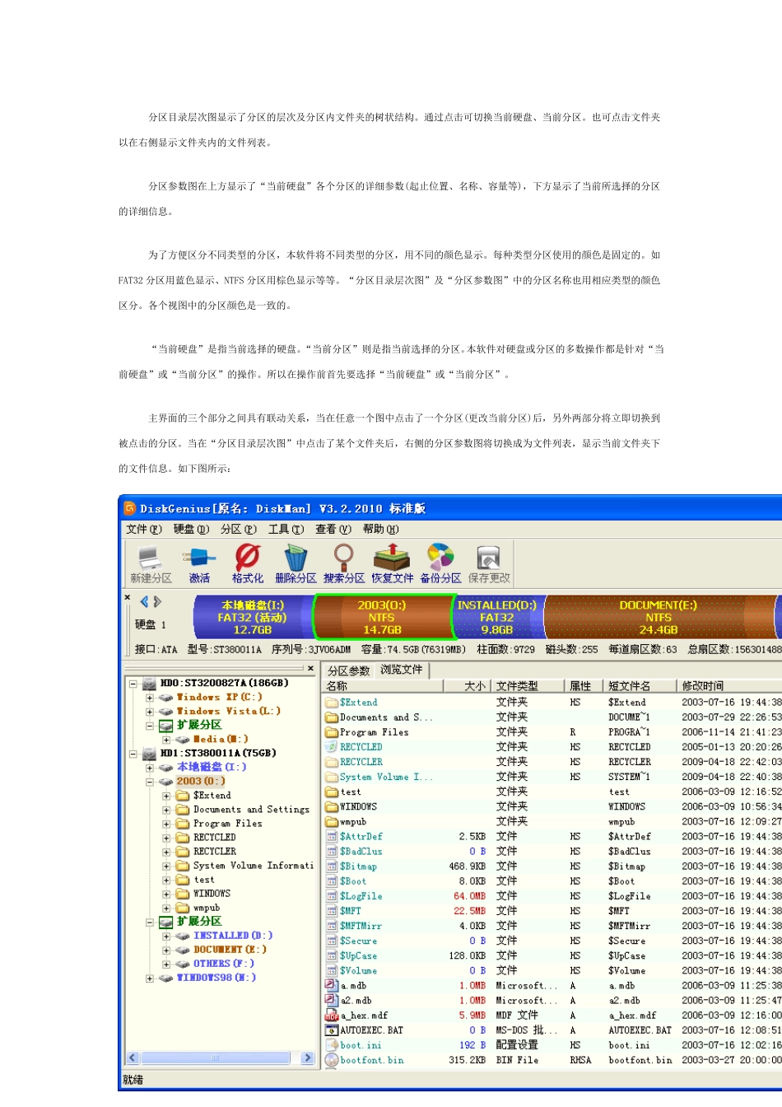782x1107 pixels.
Task: Click the 修改时间 column header
Action: (702, 686)
